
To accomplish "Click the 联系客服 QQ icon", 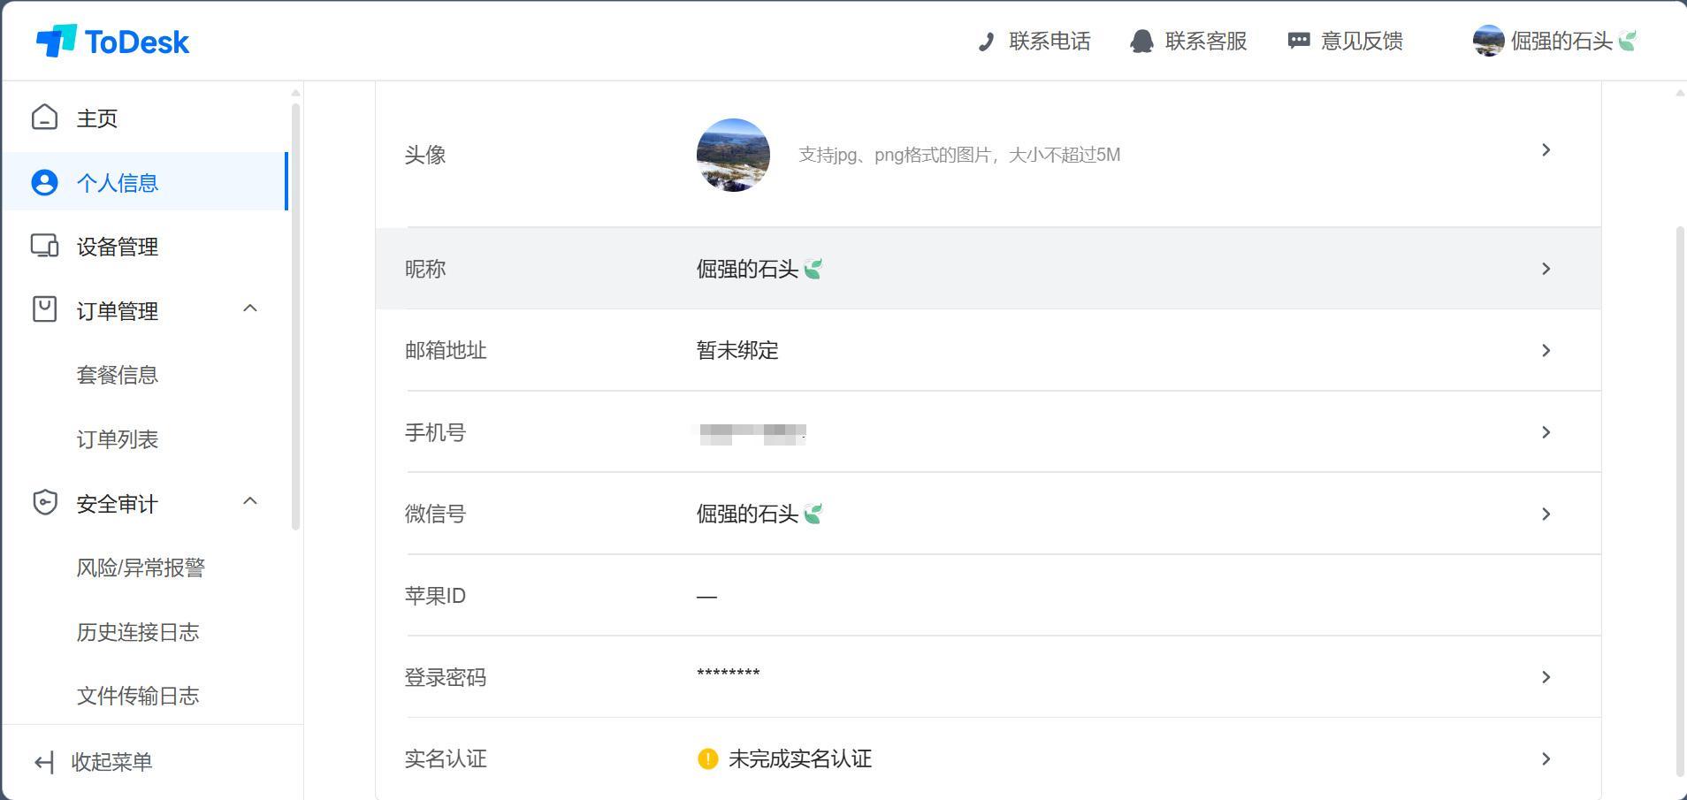I will (1141, 42).
